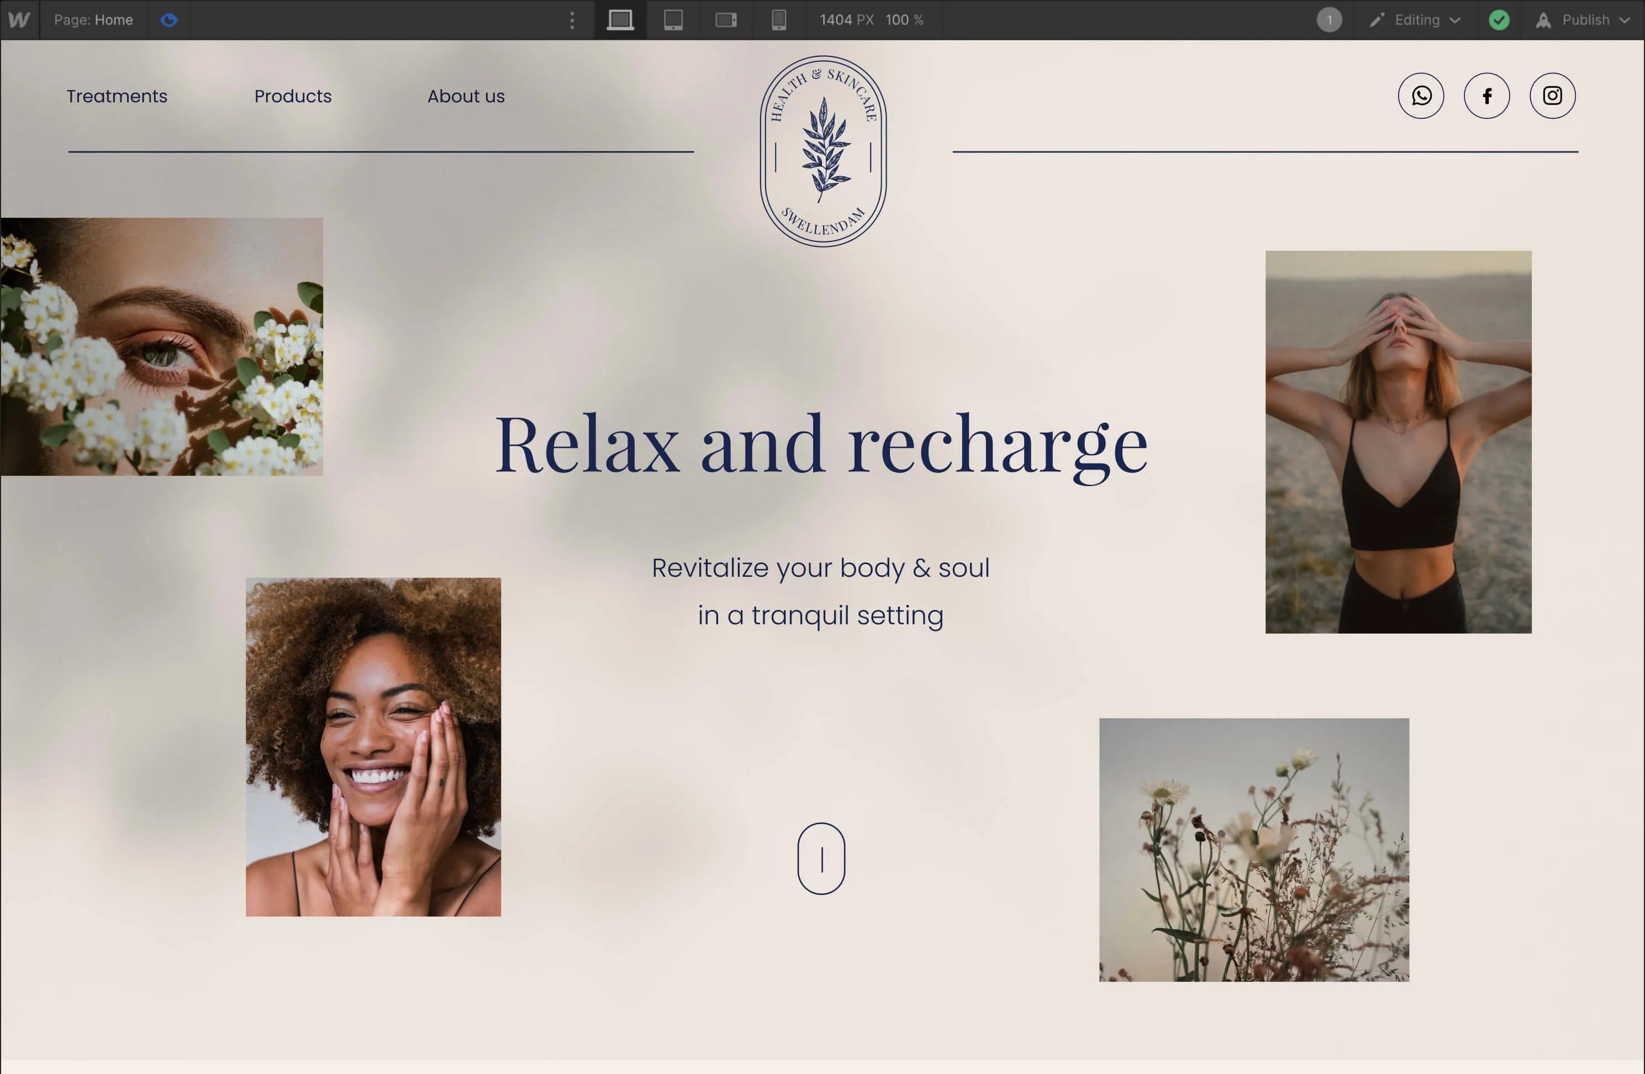Expand the Editing mode selector
The height and width of the screenshot is (1074, 1645).
(x=1454, y=19)
